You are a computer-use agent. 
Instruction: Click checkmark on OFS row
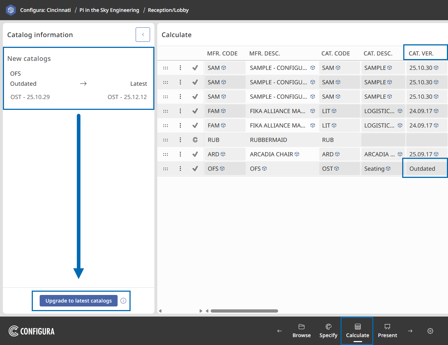point(195,169)
